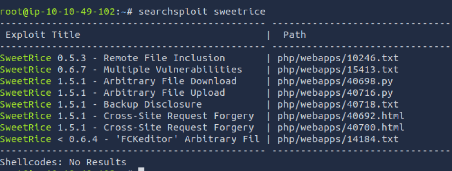
Task: Click the terminal cursor block at the bottom prompt
Action: point(141,169)
